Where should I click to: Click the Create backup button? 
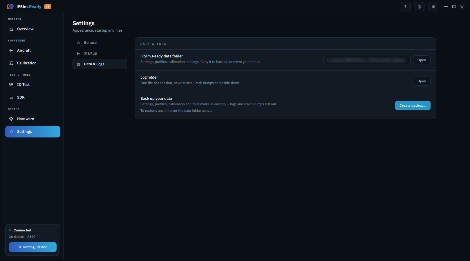[413, 106]
